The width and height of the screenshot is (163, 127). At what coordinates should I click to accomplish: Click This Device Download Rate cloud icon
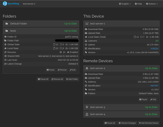pos(86,29)
